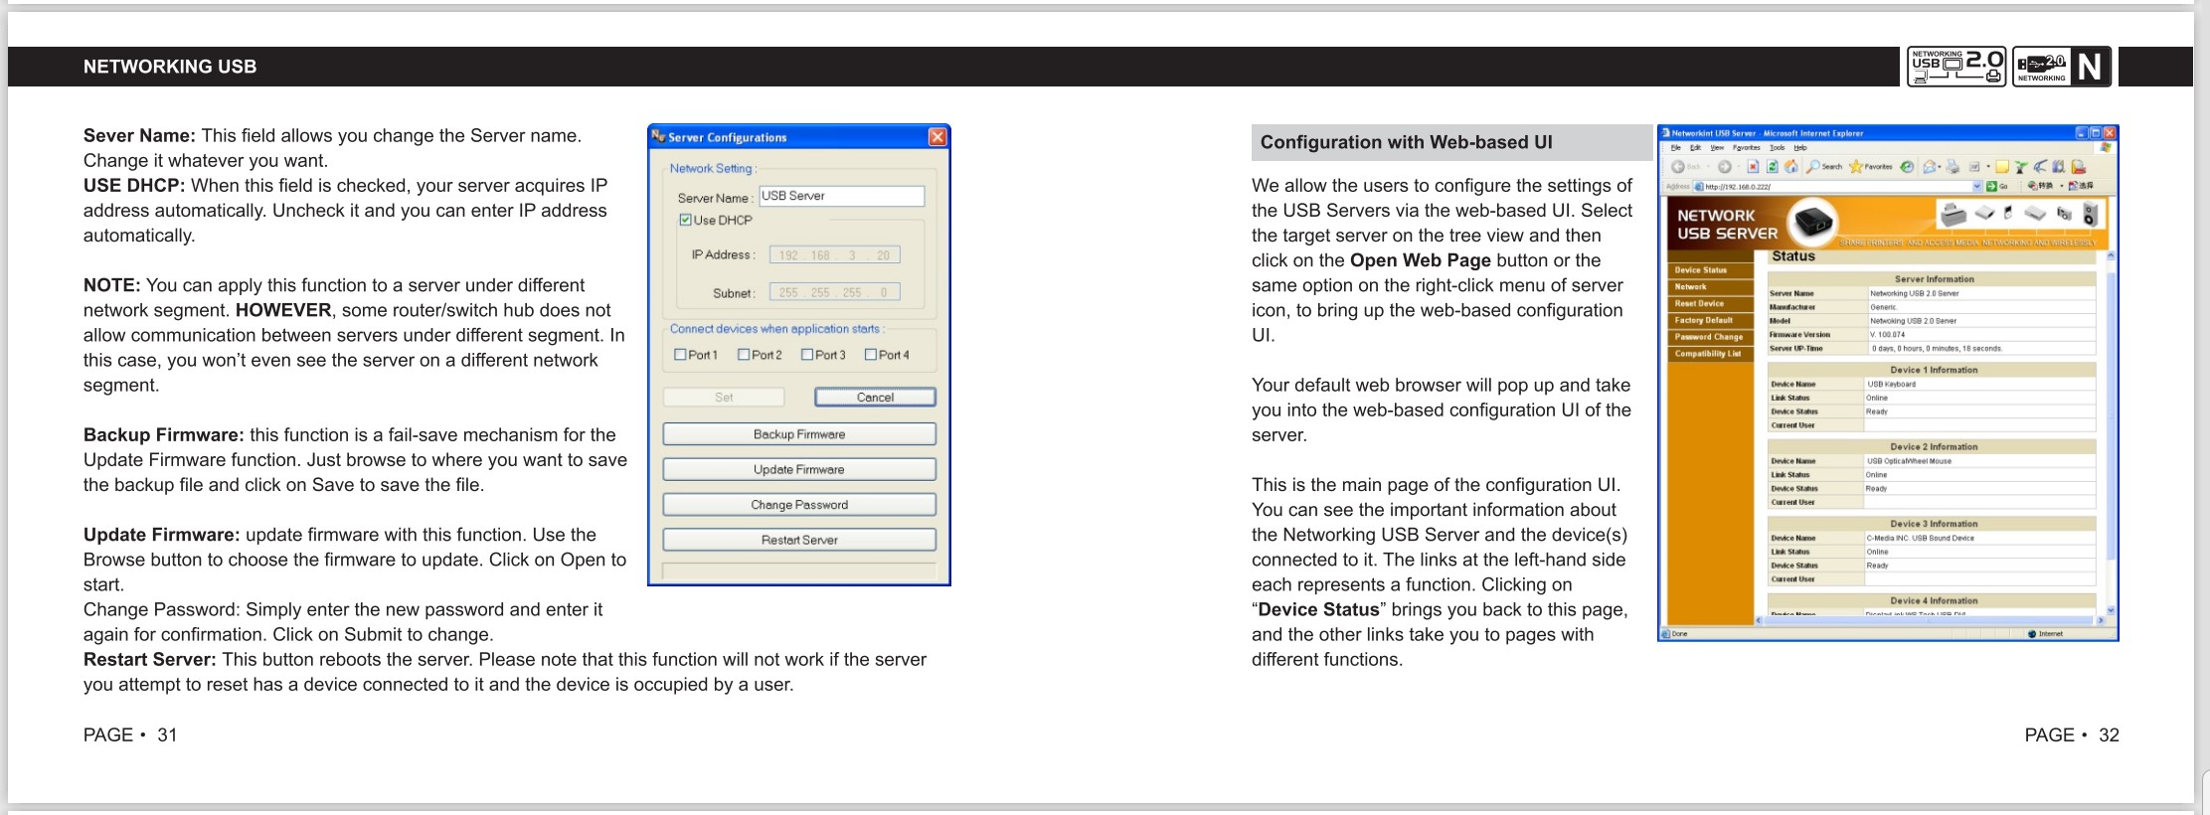Click the Print icon in IE toolbar

point(1953,167)
